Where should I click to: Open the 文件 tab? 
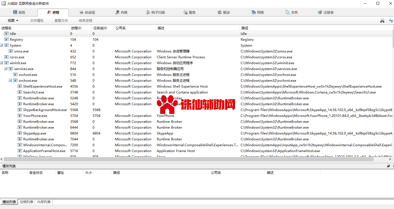pos(292,12)
